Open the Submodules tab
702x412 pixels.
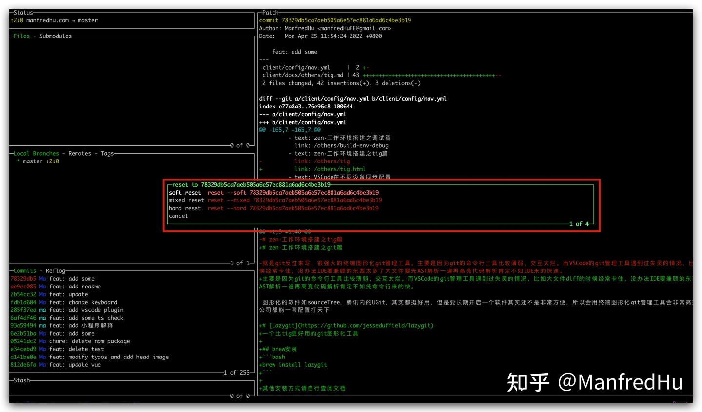click(x=56, y=36)
